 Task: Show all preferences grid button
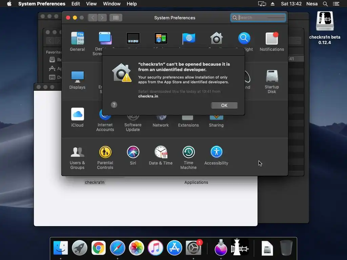coord(116,18)
